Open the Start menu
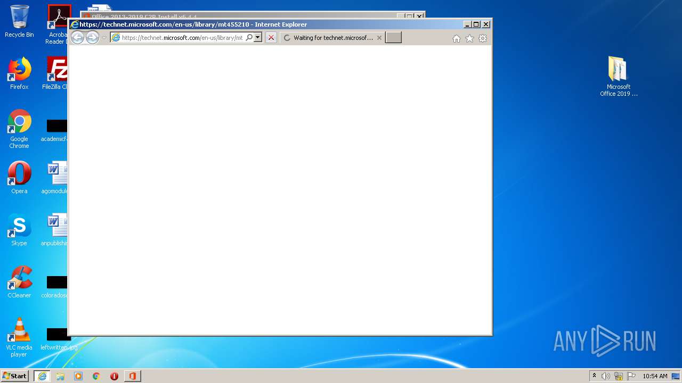 tap(14, 376)
